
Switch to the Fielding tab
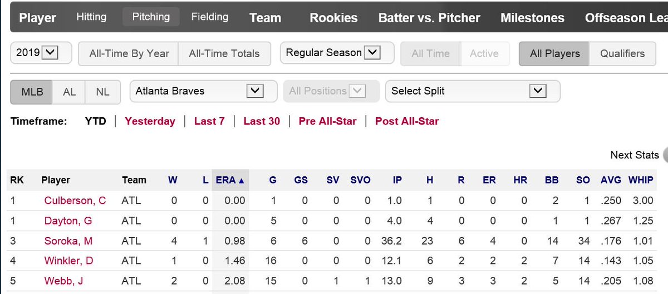pos(209,17)
